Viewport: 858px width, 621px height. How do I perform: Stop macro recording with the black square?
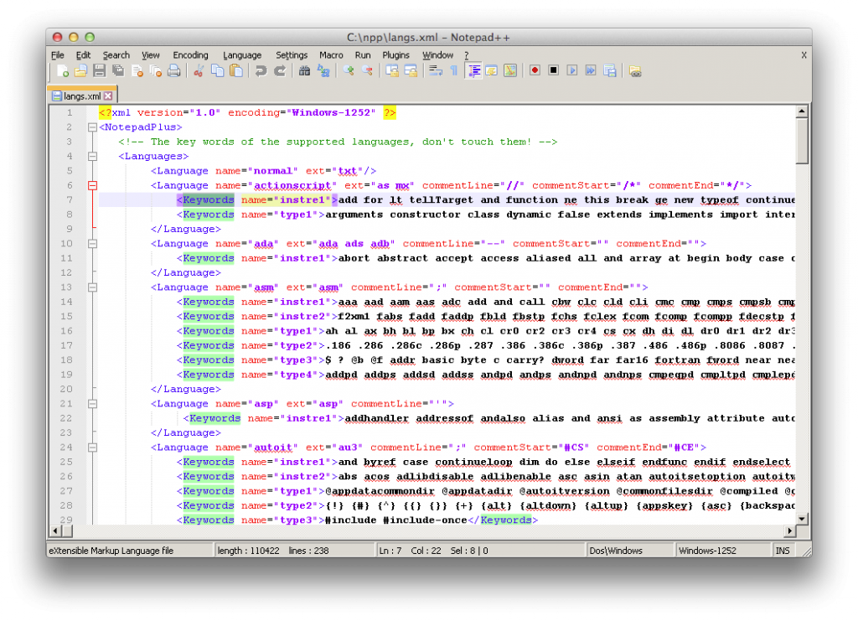pyautogui.click(x=553, y=70)
